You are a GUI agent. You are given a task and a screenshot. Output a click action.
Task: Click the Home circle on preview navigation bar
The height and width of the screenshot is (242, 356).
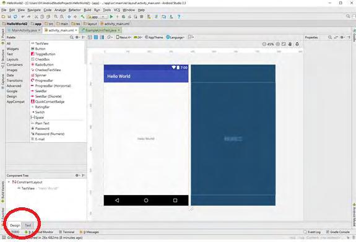pos(146,201)
